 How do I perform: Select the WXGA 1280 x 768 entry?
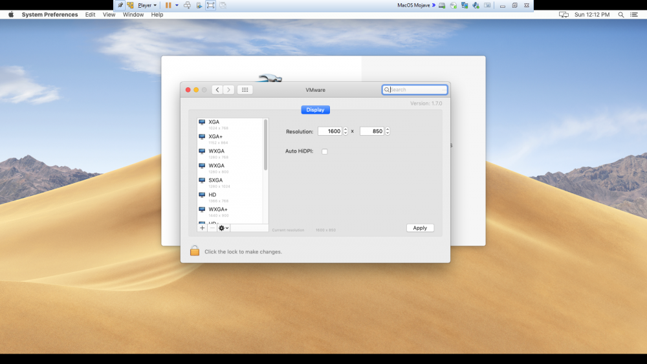tap(230, 154)
